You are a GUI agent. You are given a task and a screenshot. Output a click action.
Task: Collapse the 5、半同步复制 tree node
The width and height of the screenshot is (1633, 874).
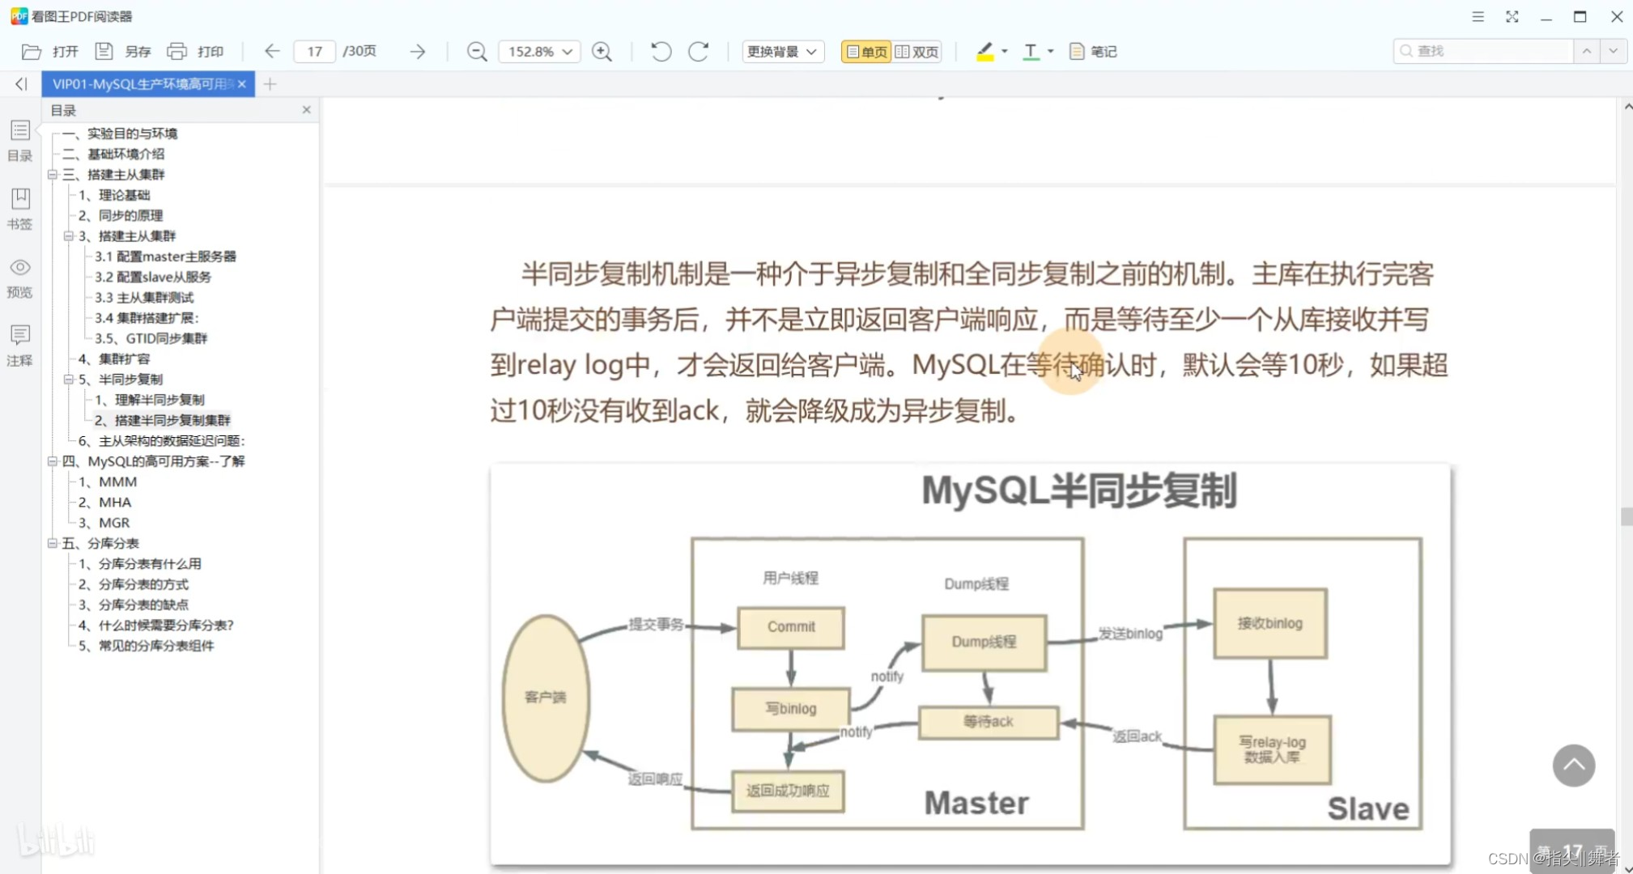[x=69, y=380]
